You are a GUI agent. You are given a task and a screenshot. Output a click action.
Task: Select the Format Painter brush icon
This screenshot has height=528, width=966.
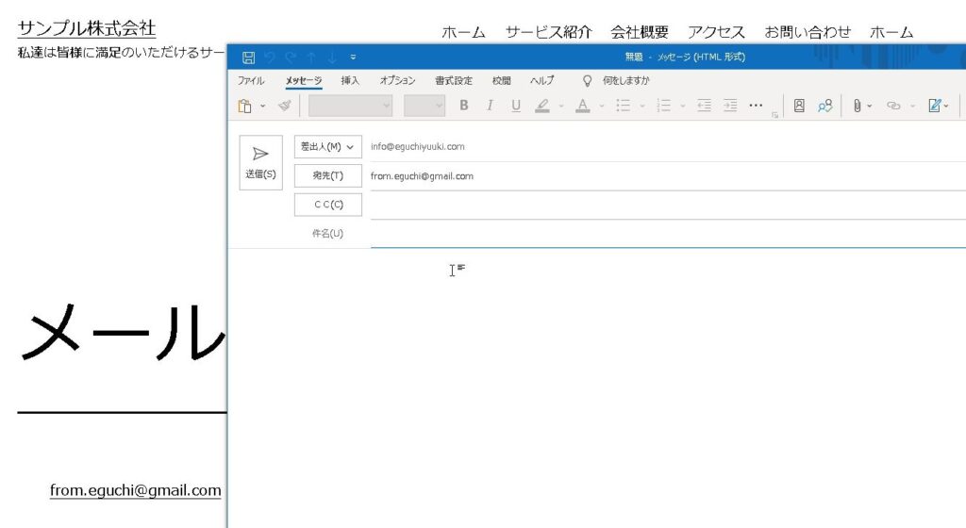[284, 107]
